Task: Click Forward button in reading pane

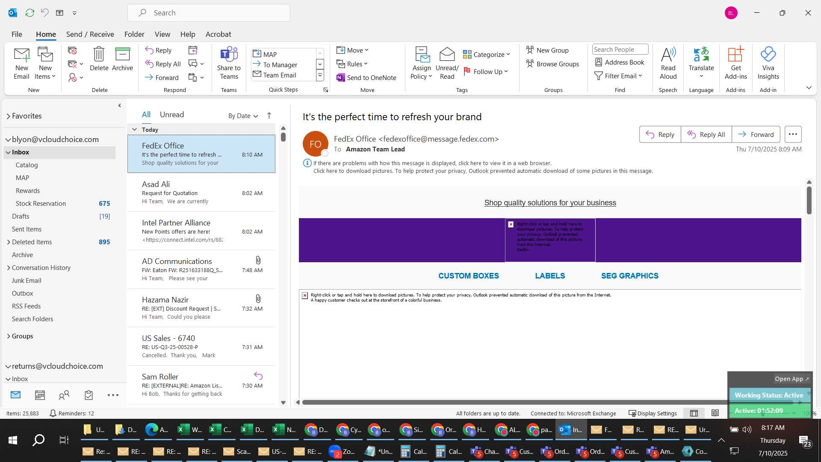Action: [x=756, y=134]
